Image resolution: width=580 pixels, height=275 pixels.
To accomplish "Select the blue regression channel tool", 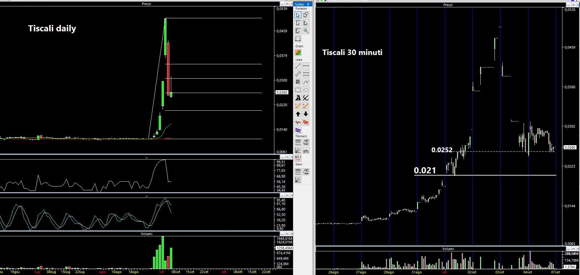I will point(298,130).
